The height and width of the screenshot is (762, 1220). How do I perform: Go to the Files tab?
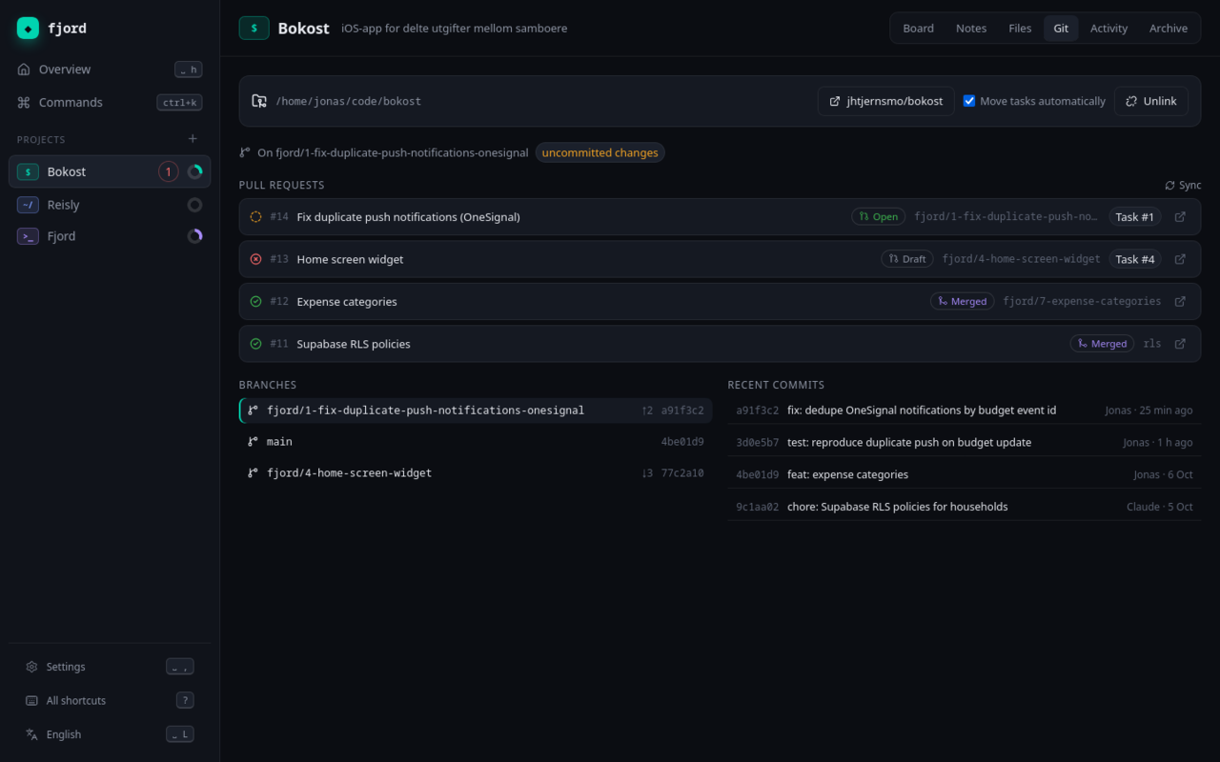coord(1020,29)
